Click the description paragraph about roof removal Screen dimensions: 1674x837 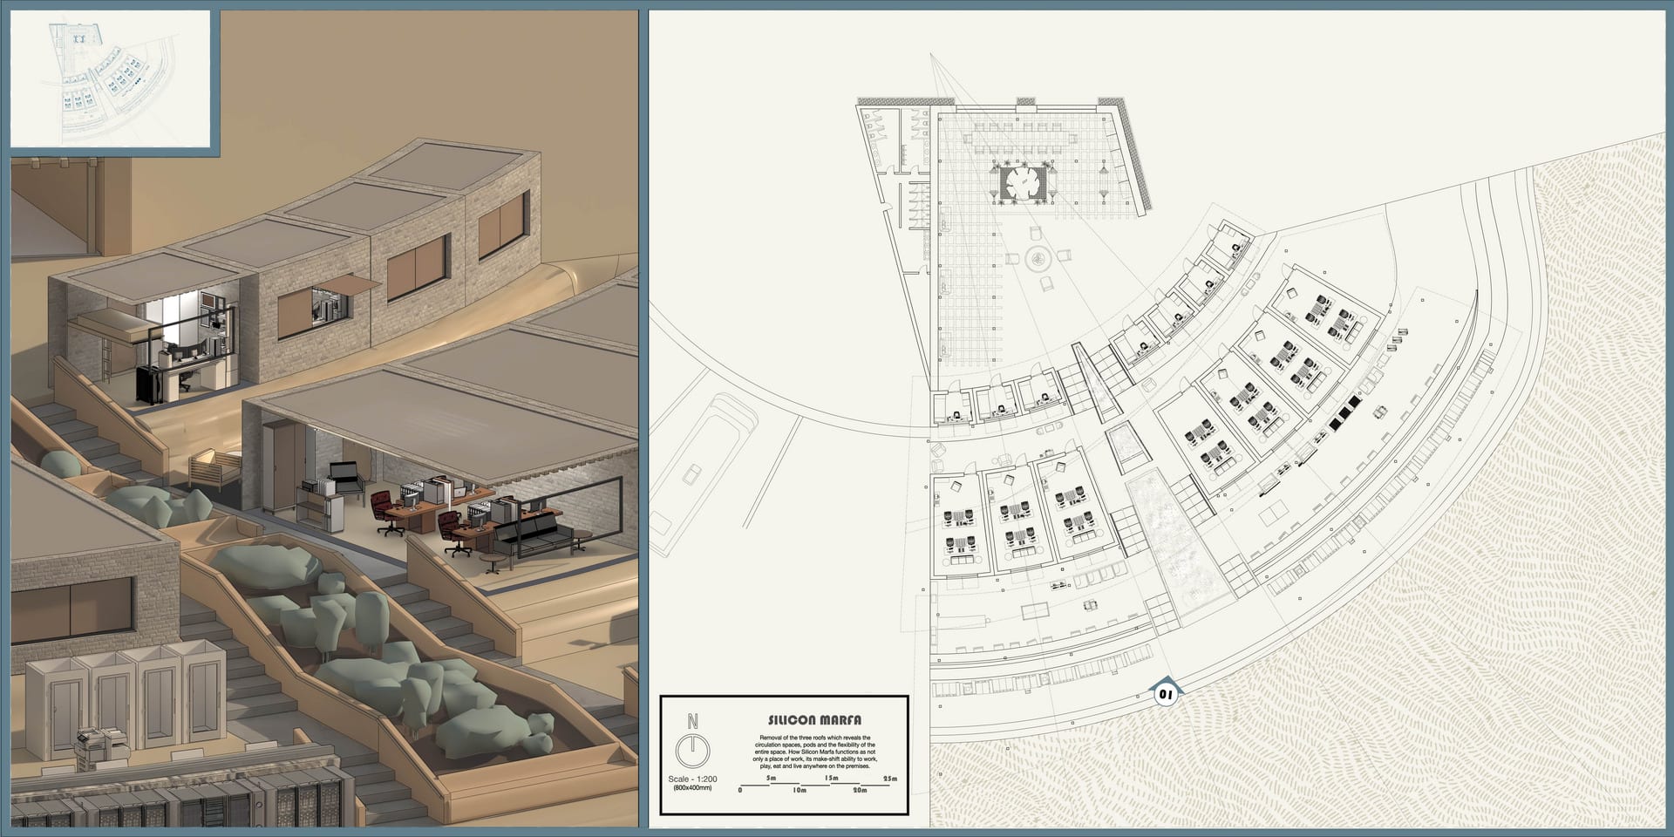(815, 752)
